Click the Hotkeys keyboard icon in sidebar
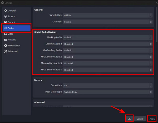The image size is (158, 123). 6,40
